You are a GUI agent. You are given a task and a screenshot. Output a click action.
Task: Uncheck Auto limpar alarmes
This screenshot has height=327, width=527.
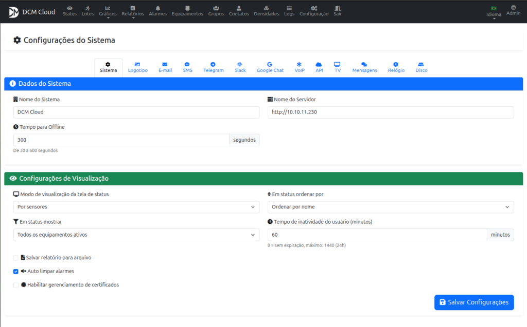pos(16,271)
